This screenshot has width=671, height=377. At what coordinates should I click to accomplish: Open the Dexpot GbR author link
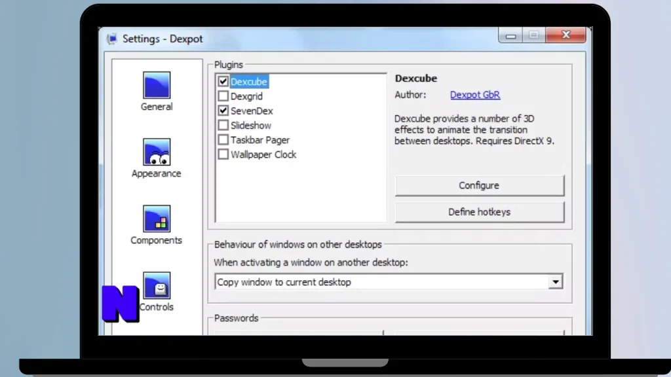tap(474, 95)
